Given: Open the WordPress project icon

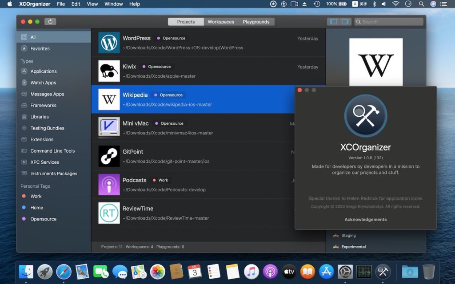Looking at the screenshot, I should tap(109, 43).
